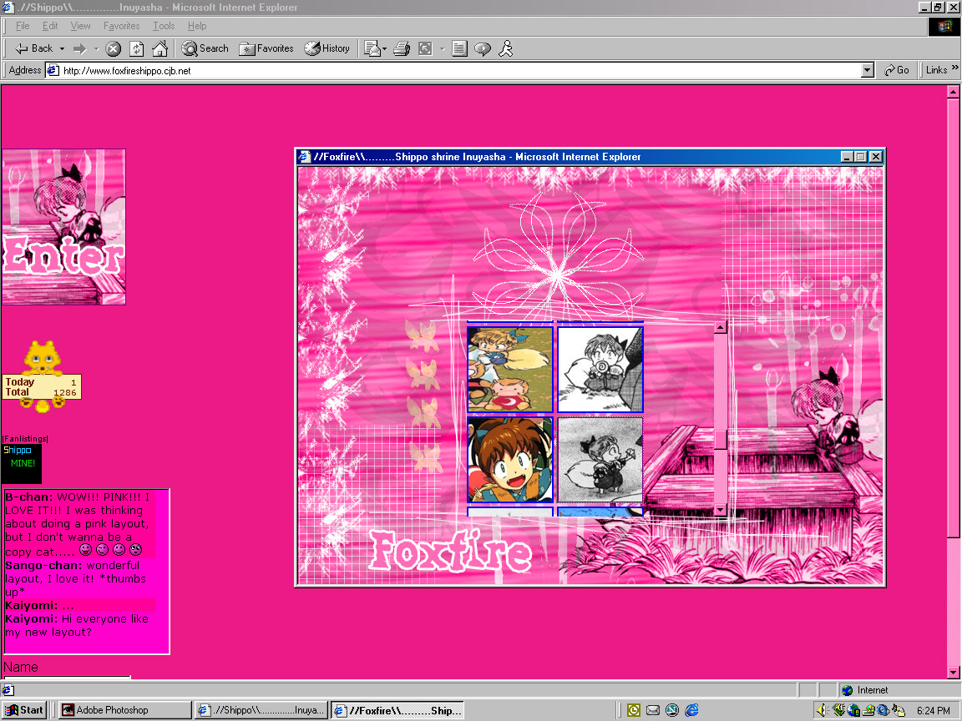Viewport: 962px width, 721px height.
Task: Click the music note disc tray icon
Action: point(899,710)
